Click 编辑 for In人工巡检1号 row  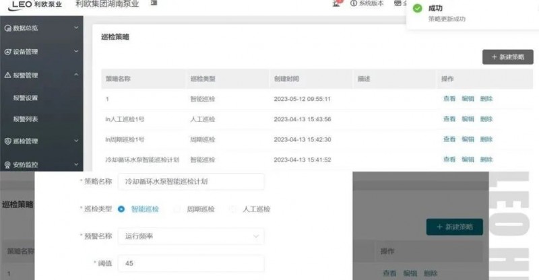[468, 119]
